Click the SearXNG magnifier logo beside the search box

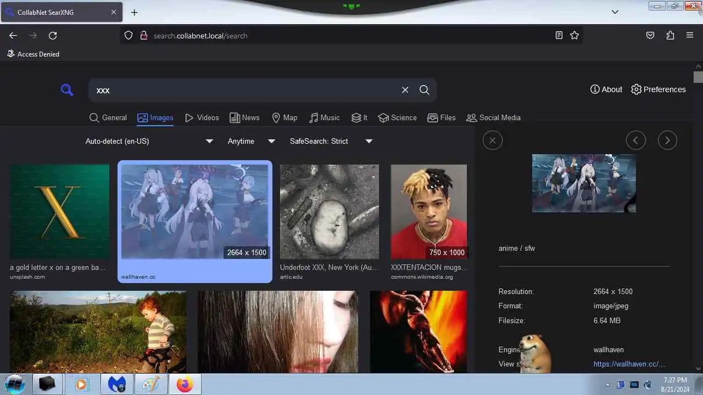(x=67, y=90)
